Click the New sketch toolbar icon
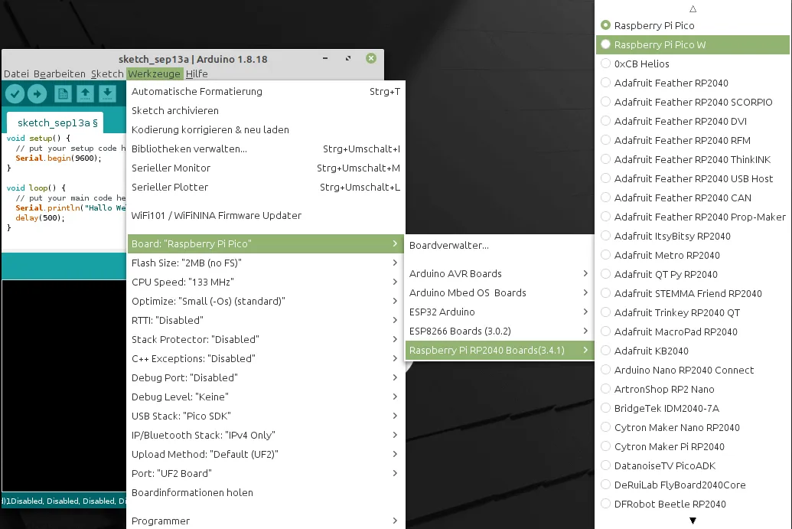 63,94
